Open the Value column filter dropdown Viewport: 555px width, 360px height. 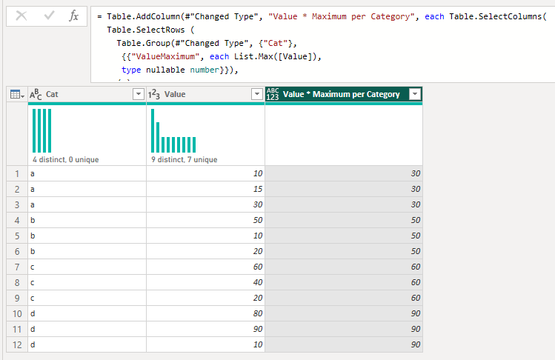coord(256,94)
